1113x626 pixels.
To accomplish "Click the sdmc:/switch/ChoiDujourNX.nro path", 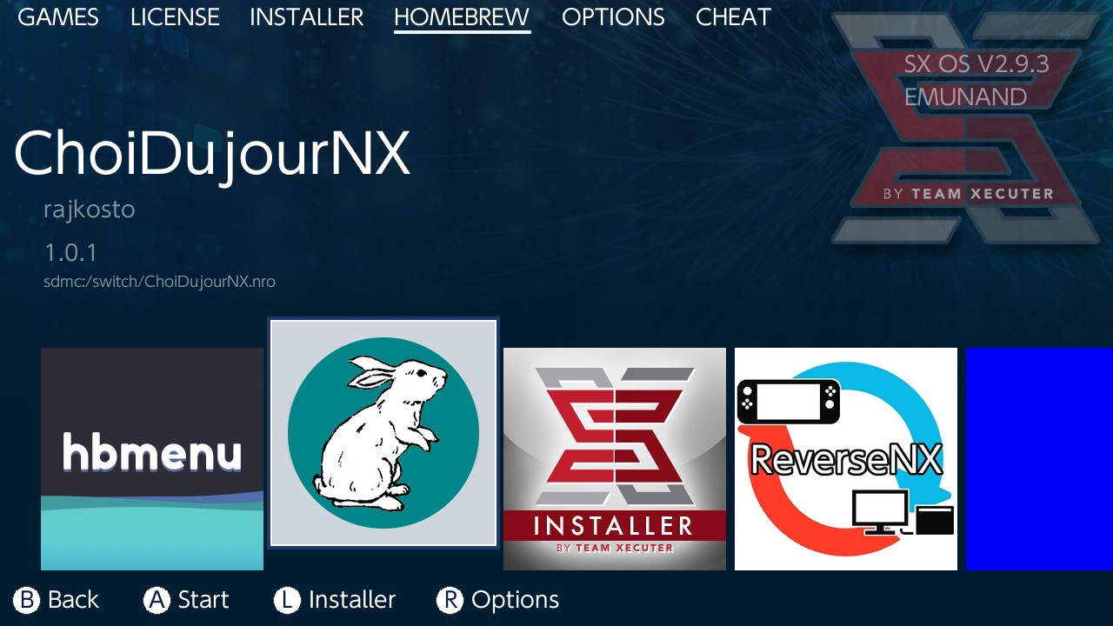I will (159, 282).
